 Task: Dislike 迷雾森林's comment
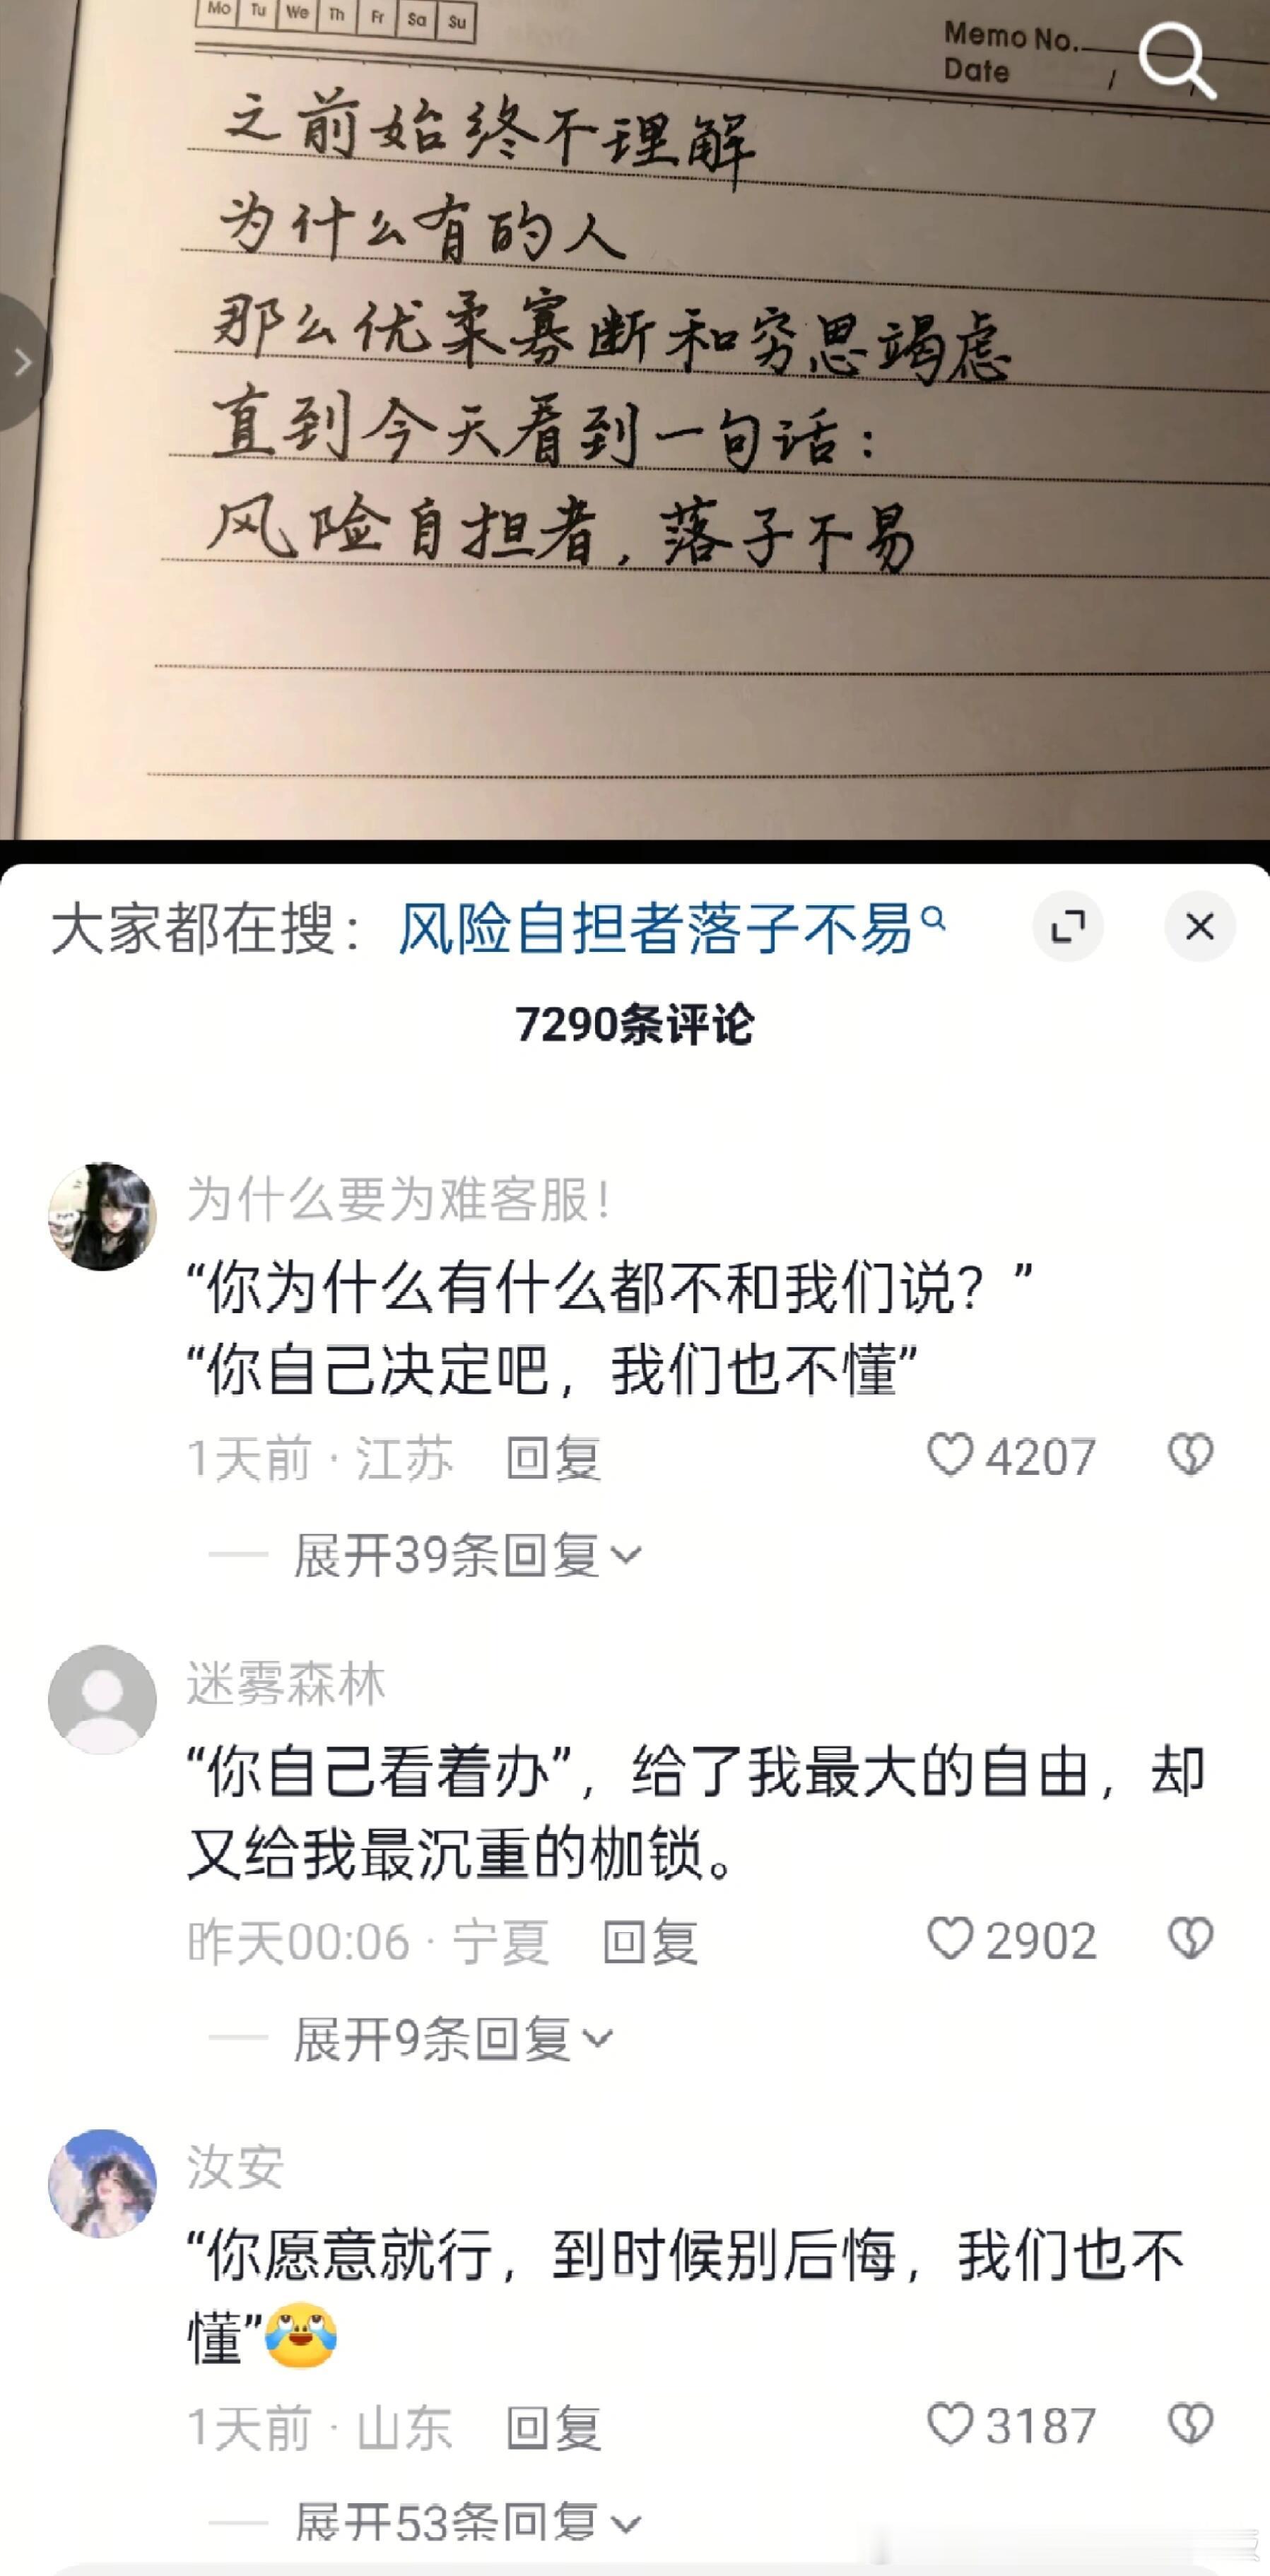point(1190,1938)
